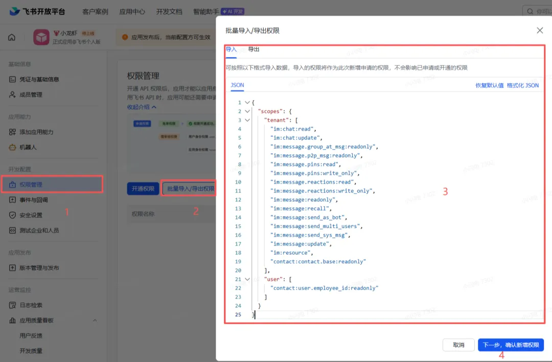Click 版本管理与发布 upload icon
552x362 pixels.
click(12, 268)
